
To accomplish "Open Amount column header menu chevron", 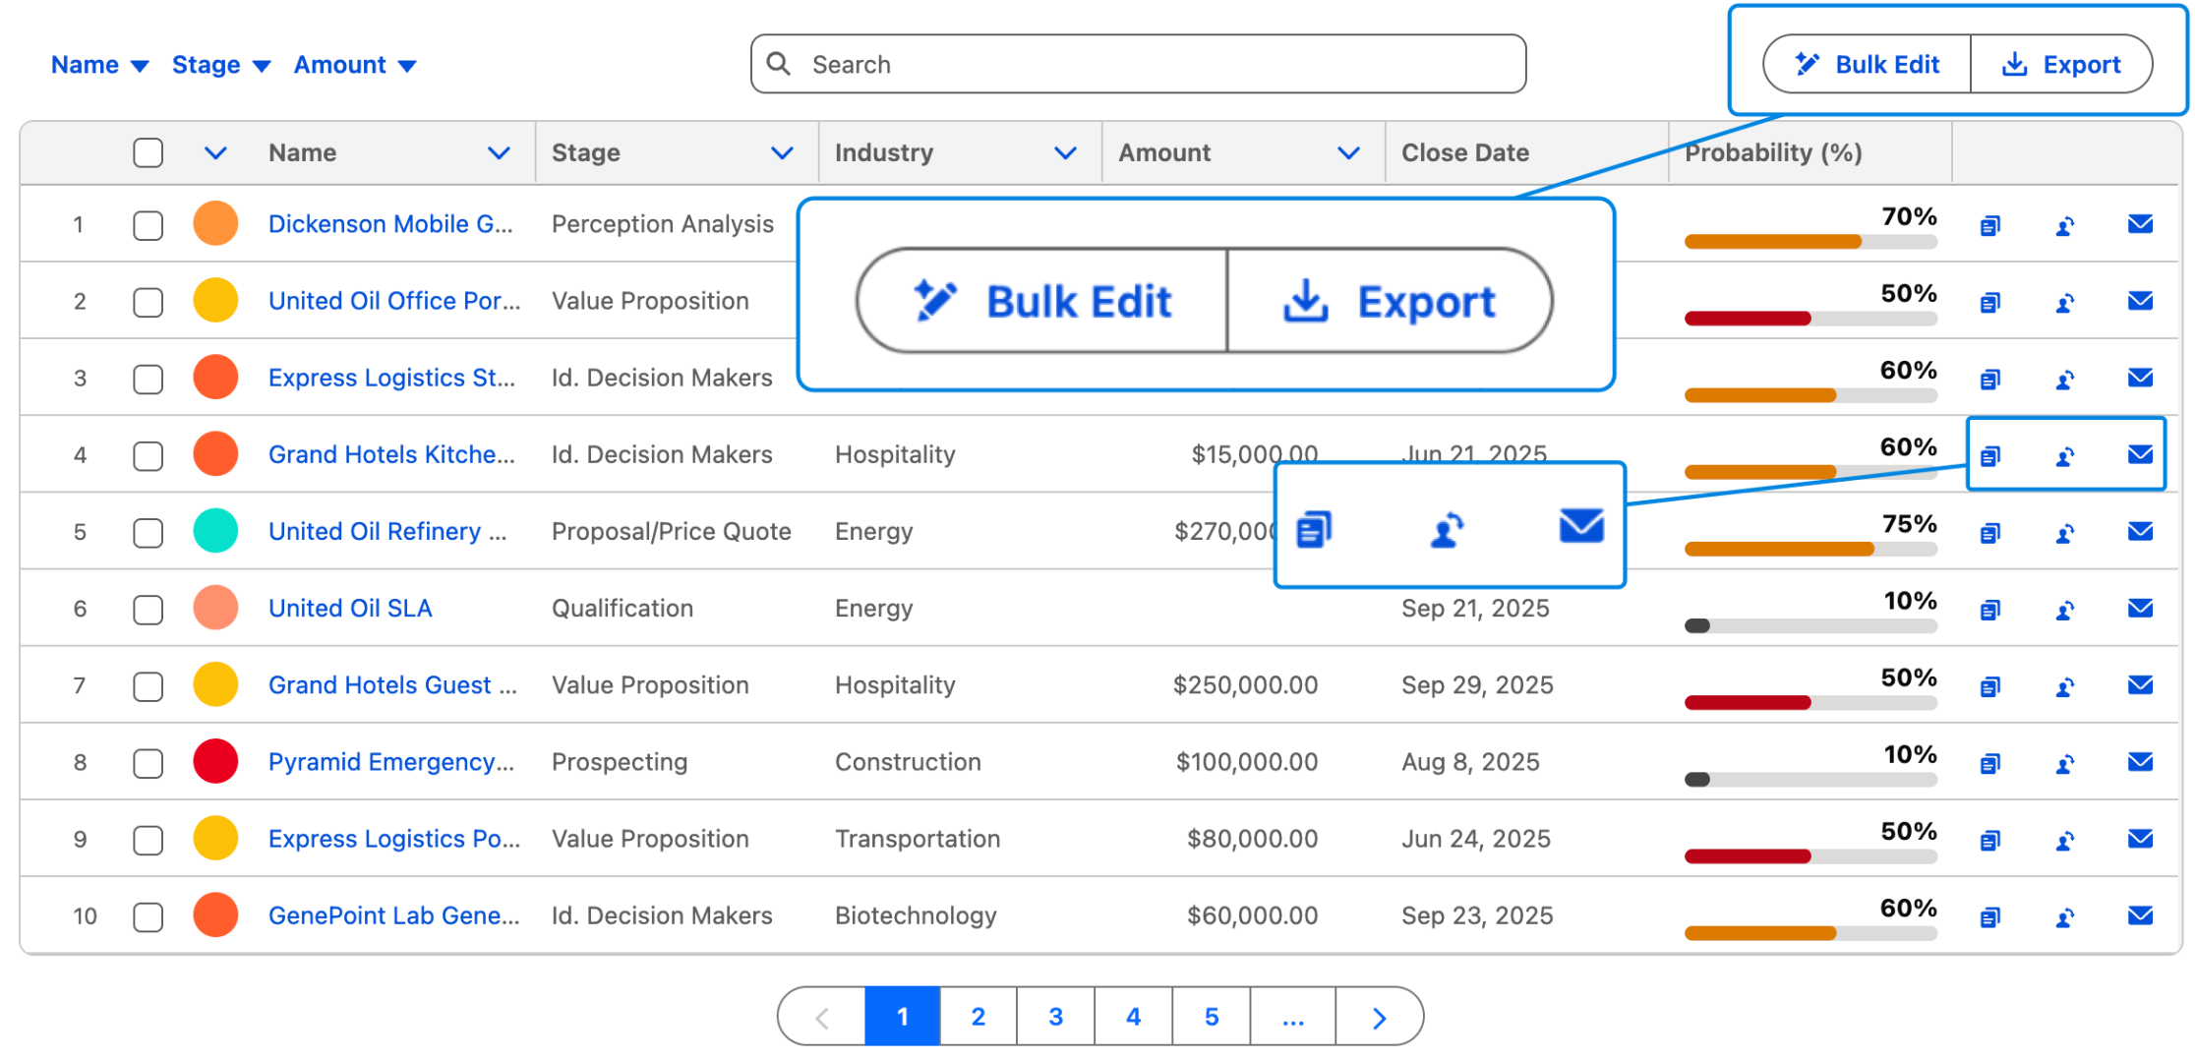I will coord(1348,152).
